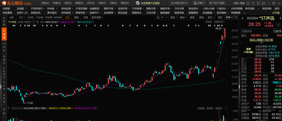
Task: Switch to 5分钟 period
Action: point(30,17)
